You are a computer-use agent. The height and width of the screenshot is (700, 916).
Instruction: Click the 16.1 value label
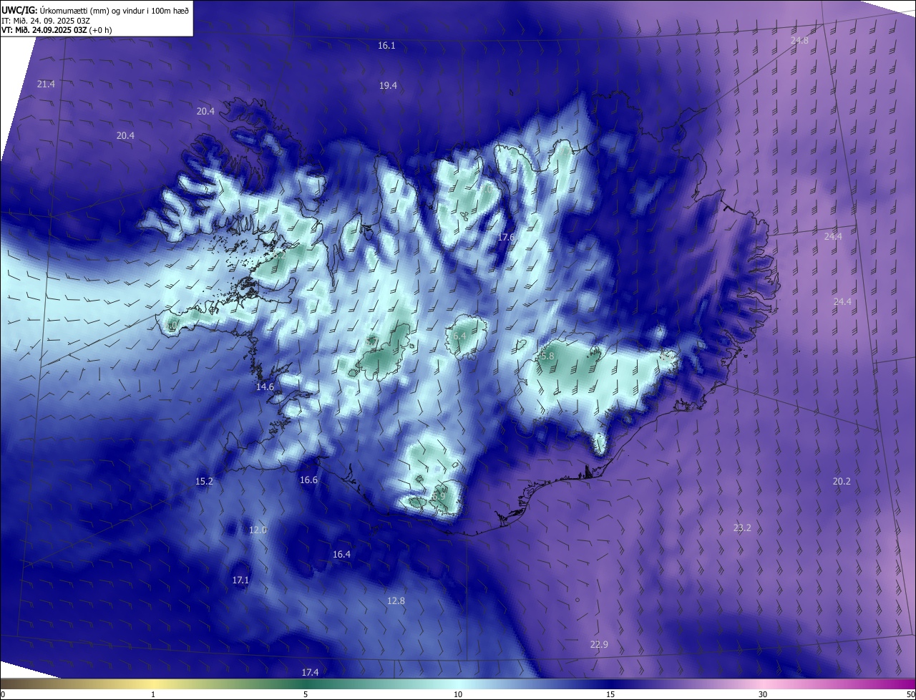point(386,45)
